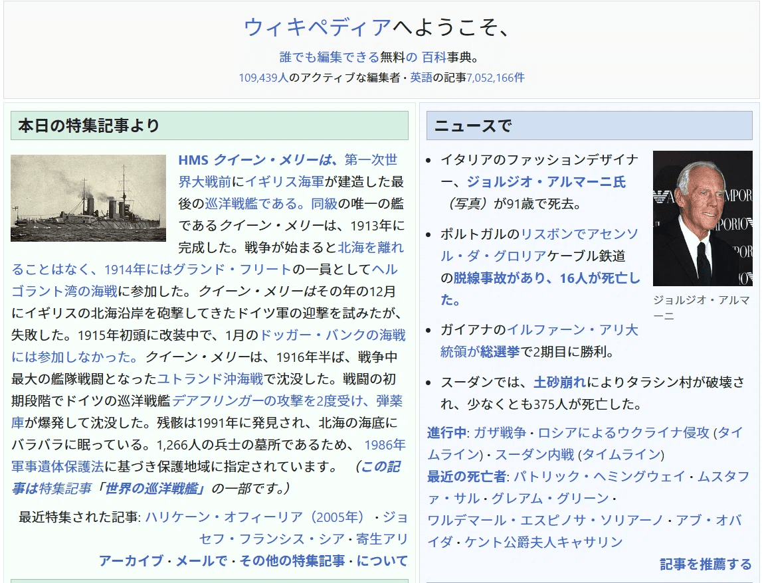Click the 109,439人 active editors link
The width and height of the screenshot is (762, 583).
[x=263, y=78]
